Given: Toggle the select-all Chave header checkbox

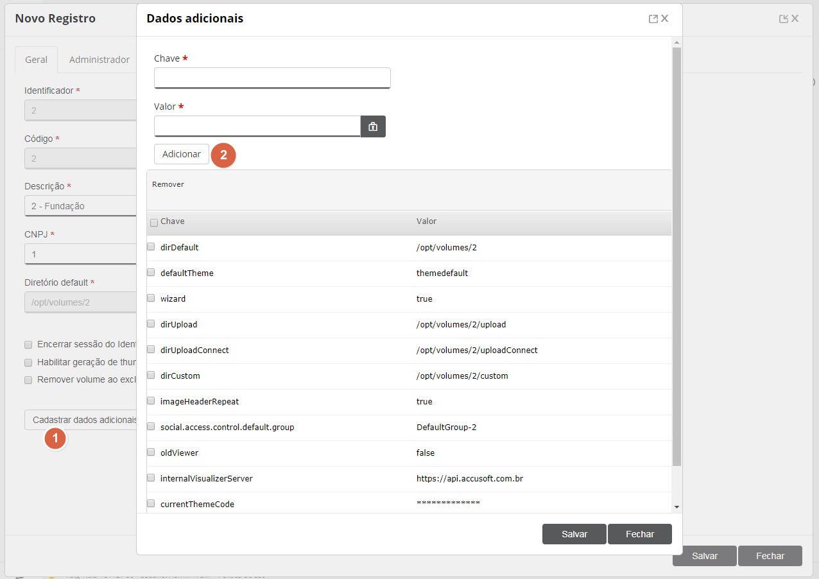Looking at the screenshot, I should pyautogui.click(x=154, y=223).
